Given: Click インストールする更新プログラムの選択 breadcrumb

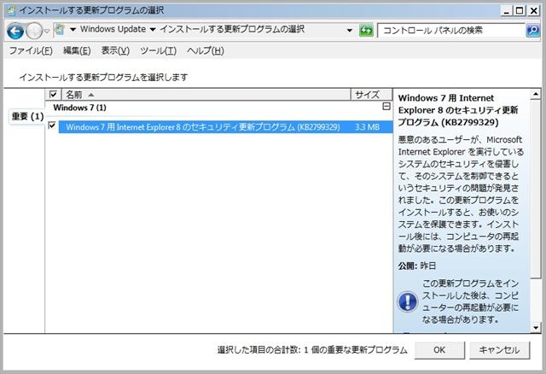Looking at the screenshot, I should pos(232,29).
